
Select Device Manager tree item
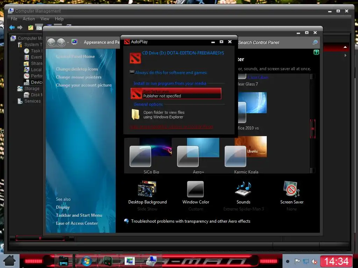tap(36, 82)
